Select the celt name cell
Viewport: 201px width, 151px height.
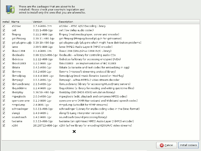point(14,30)
